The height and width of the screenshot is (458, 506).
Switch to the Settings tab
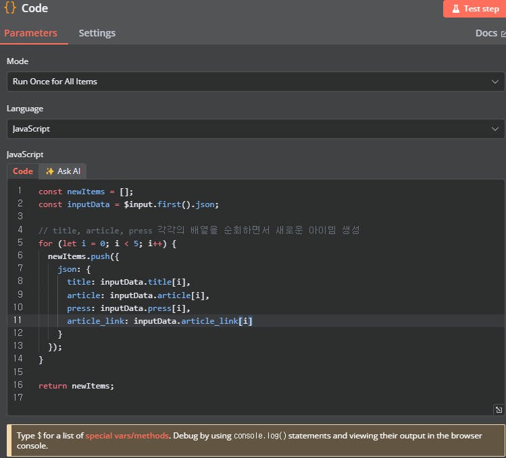pyautogui.click(x=97, y=33)
